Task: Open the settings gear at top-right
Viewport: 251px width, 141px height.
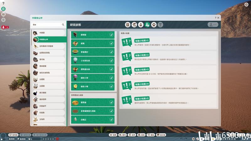Action: 246,4
